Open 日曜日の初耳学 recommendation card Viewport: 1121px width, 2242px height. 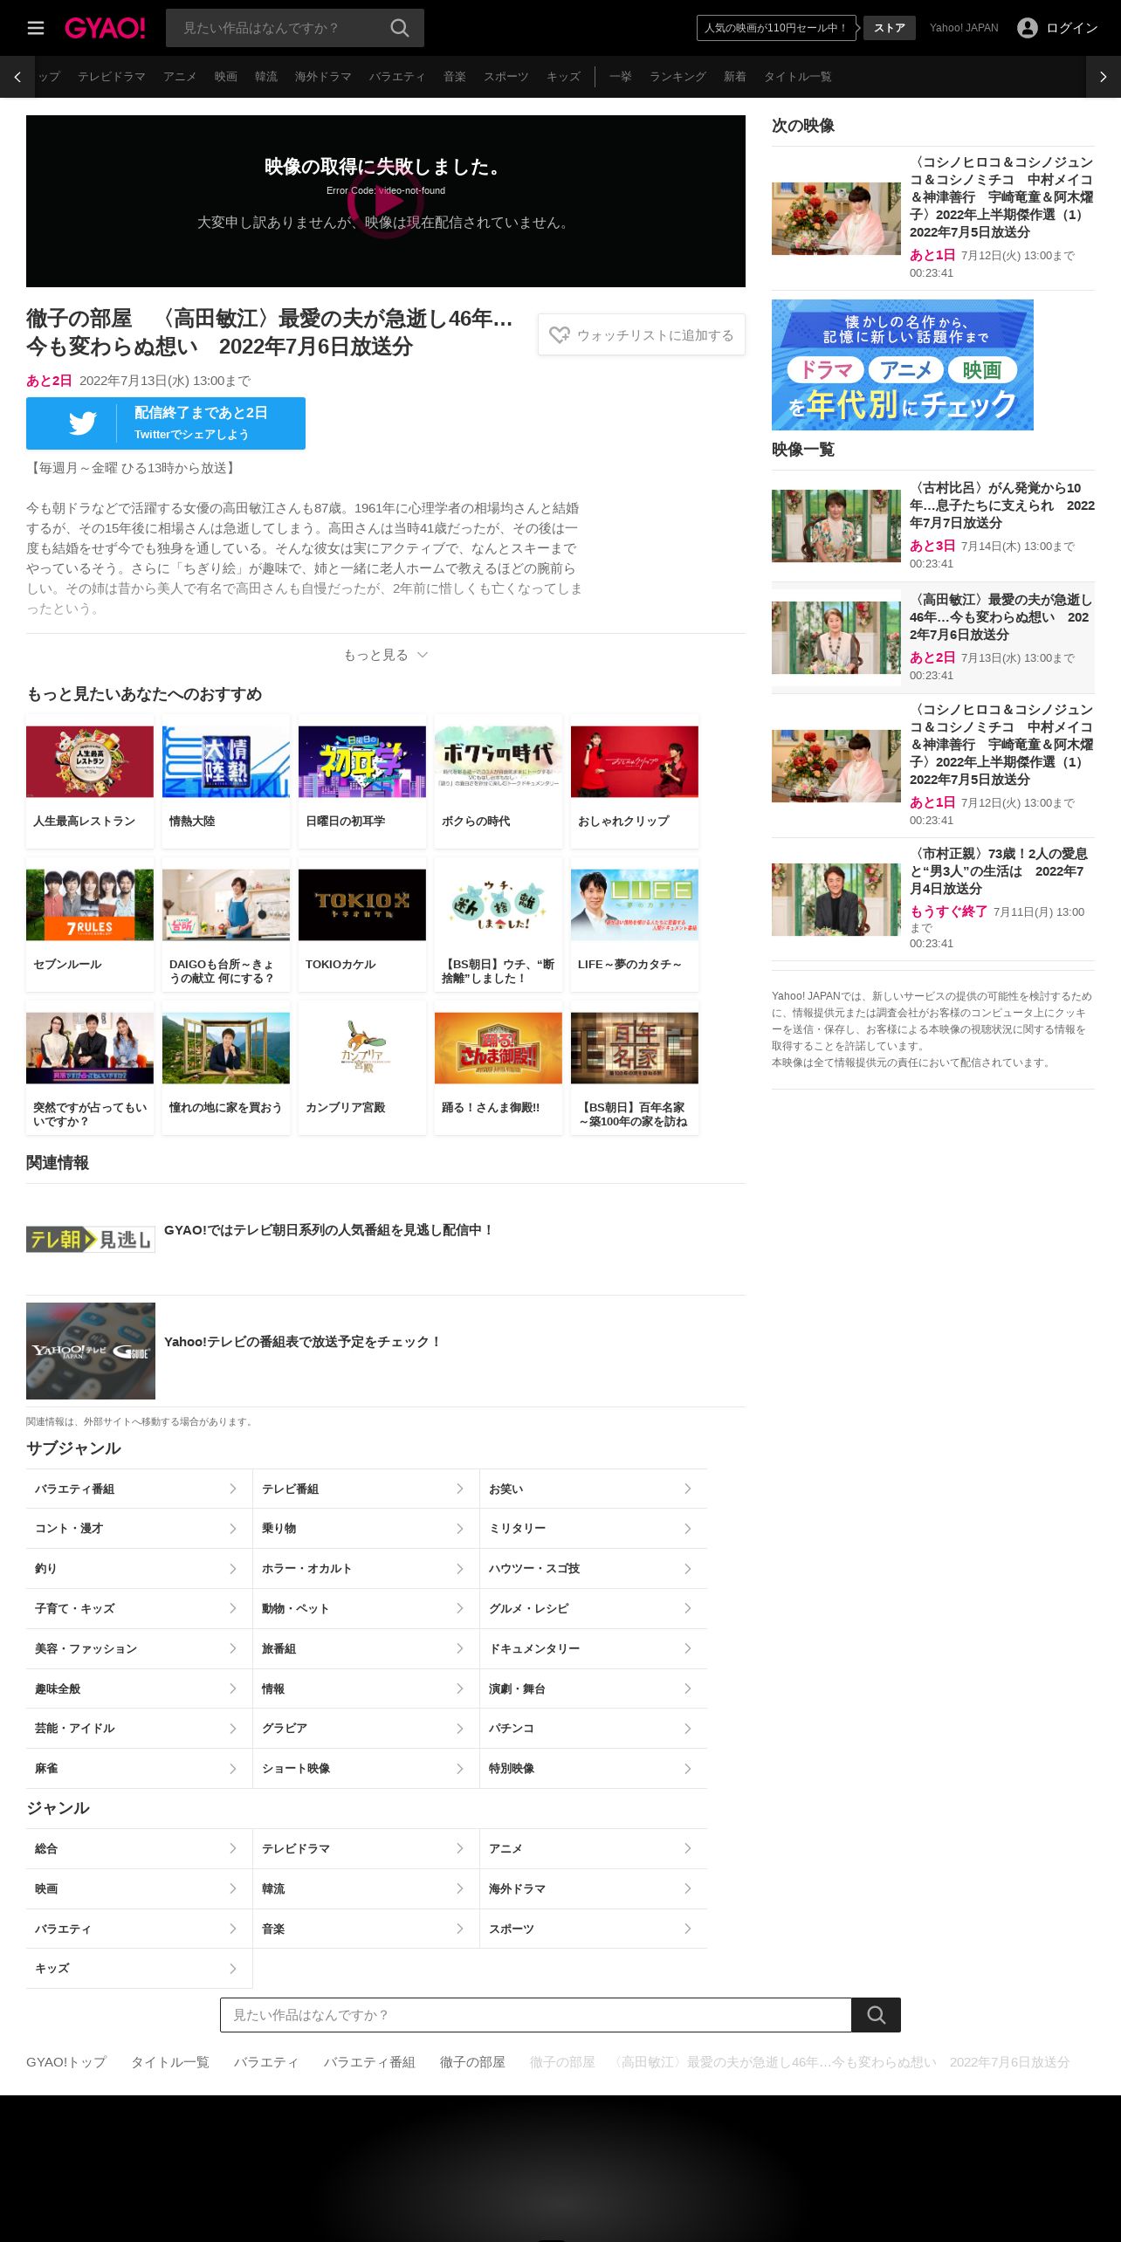point(362,781)
